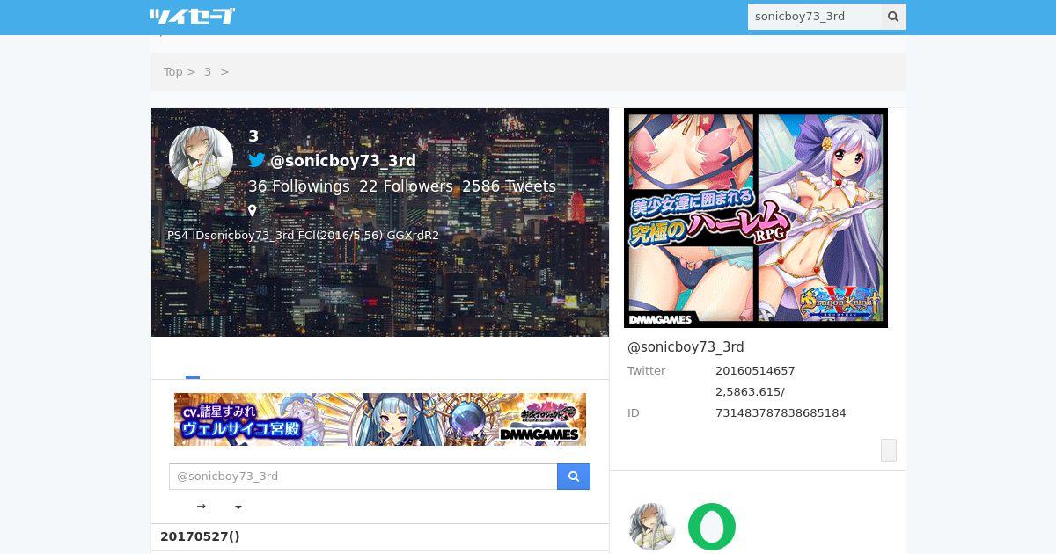Open the Versailles palace DMM GAMES banner ad
The width and height of the screenshot is (1056, 554).
point(380,419)
